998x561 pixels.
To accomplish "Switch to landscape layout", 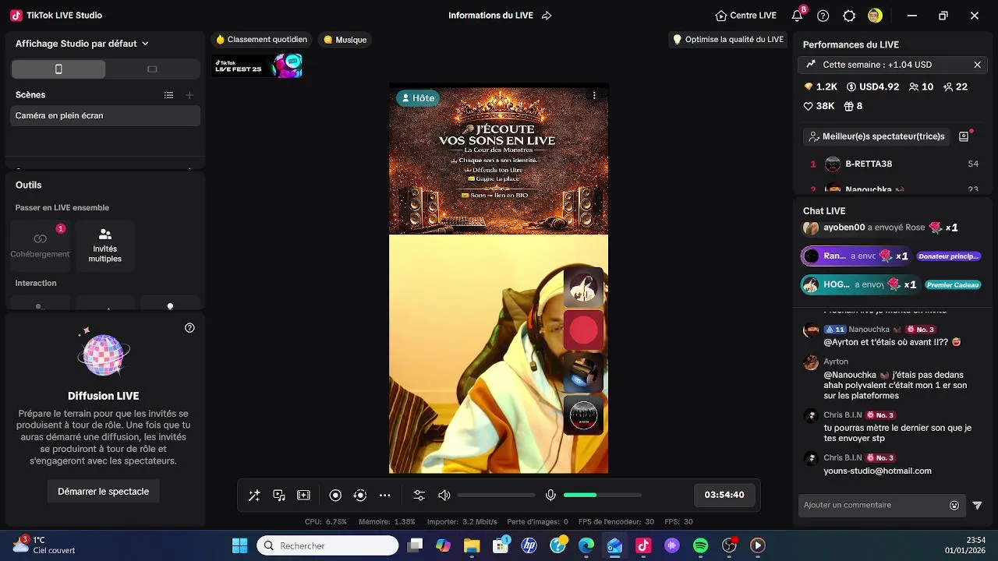I will point(152,69).
